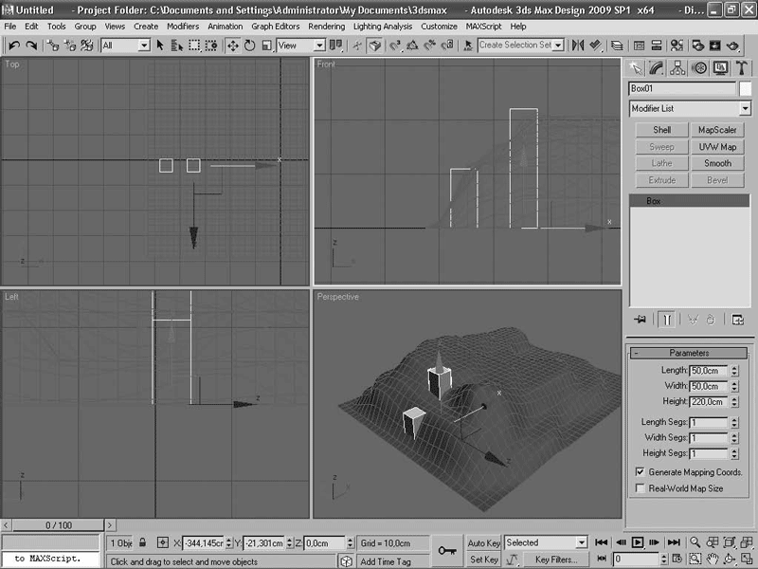758x569 pixels.
Task: Click the Key Filters button
Action: [556, 560]
